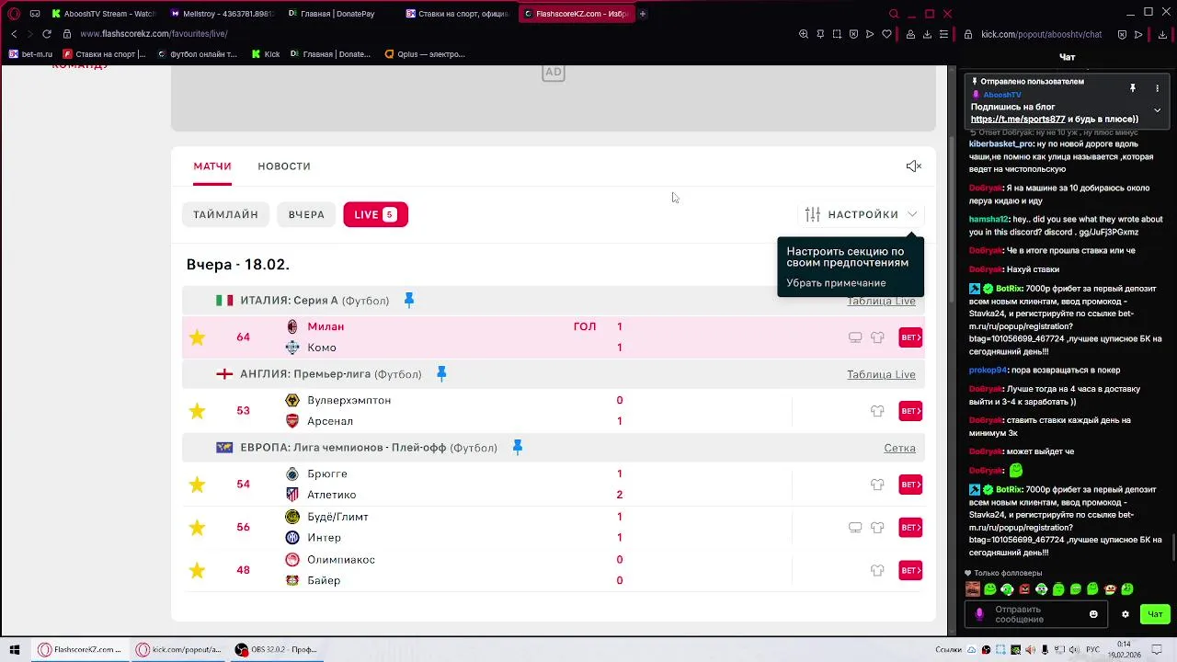Click browser search icon in title bar

click(893, 14)
